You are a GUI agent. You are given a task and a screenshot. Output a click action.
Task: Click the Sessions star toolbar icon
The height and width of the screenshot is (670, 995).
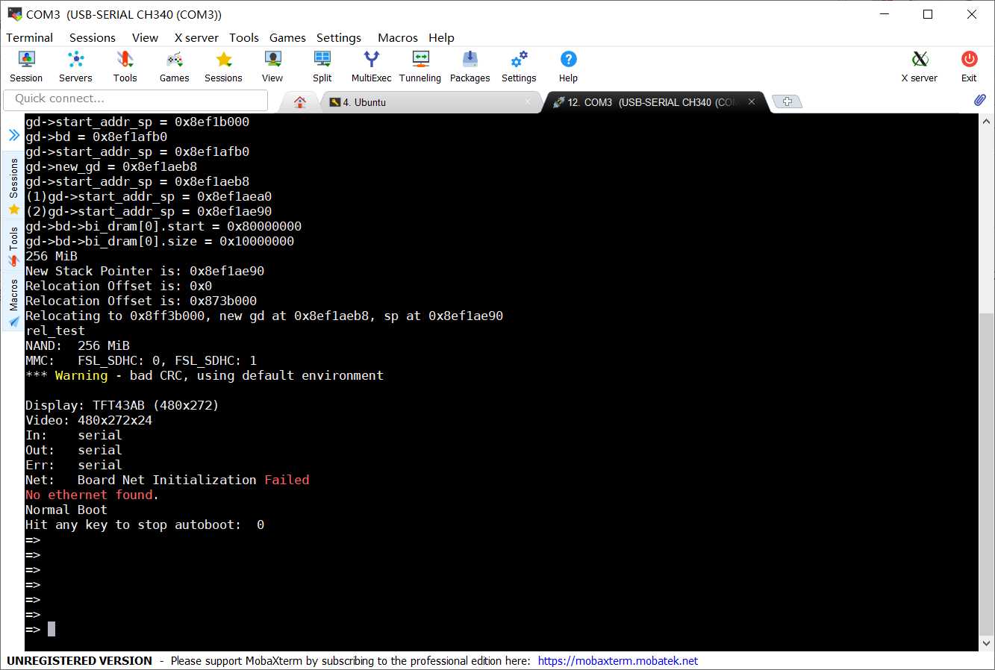coord(223,66)
